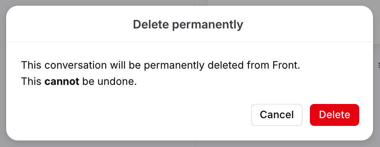Click the word "This" starting the first line
Image resolution: width=380 pixels, height=147 pixels.
coord(31,65)
